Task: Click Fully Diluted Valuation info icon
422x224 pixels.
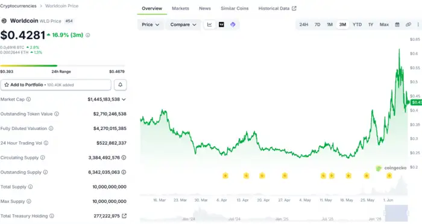Action: (51, 128)
